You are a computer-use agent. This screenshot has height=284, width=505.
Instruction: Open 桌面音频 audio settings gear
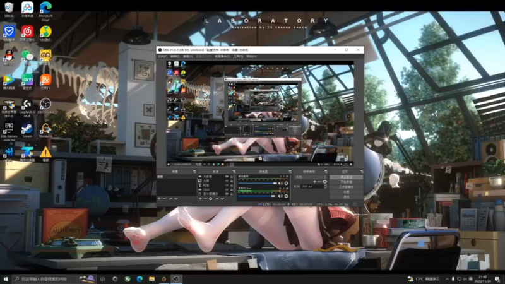point(286,183)
